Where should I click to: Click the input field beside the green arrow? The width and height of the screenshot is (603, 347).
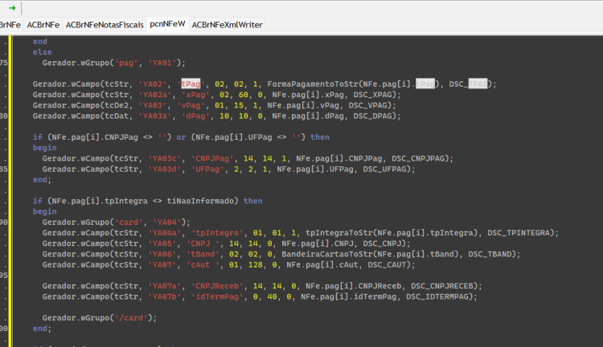pos(311,8)
